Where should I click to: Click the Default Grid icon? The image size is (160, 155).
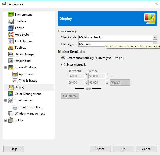tap(11, 61)
